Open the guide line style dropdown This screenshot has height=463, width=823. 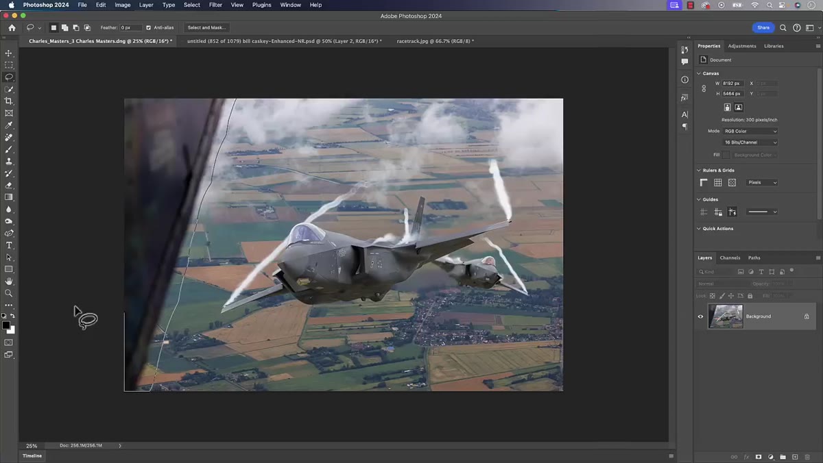[x=762, y=212]
